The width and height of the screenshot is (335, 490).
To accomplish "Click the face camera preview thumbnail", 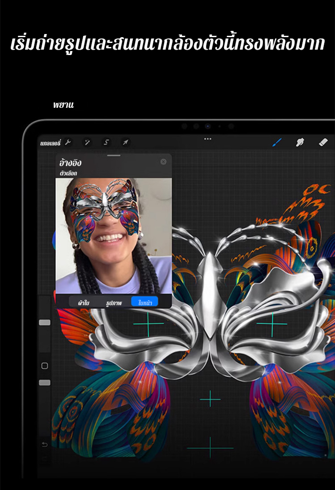I will [x=114, y=236].
